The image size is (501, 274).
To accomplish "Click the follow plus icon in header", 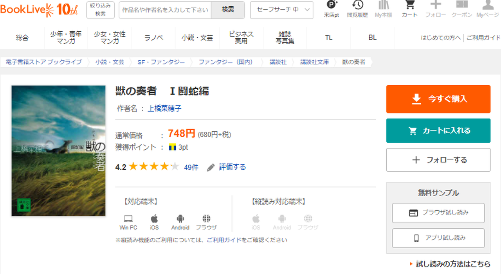I will [436, 5].
